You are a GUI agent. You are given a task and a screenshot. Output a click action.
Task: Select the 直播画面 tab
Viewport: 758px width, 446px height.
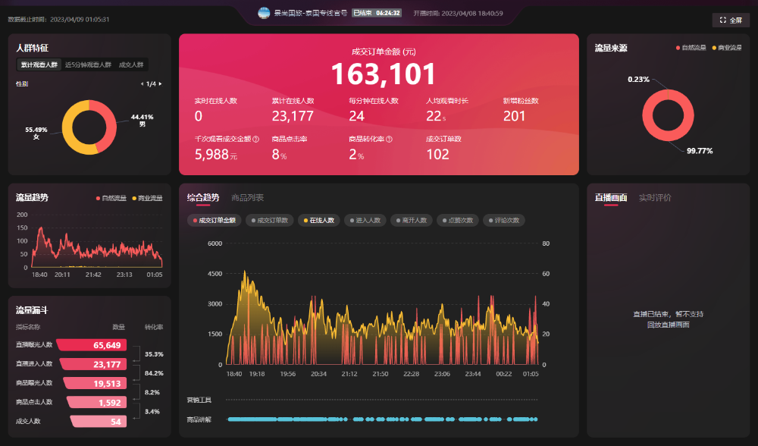611,198
